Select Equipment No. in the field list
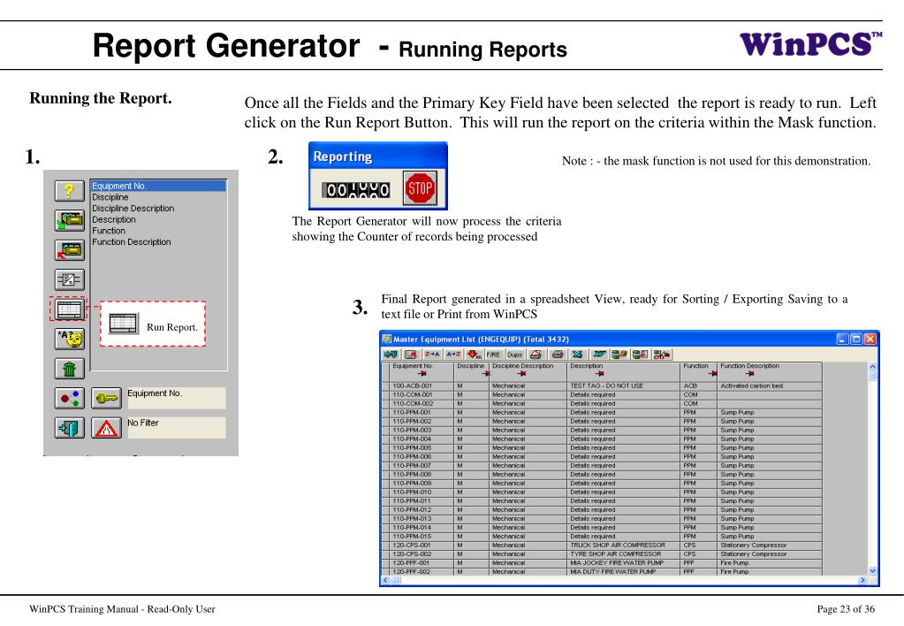Screen dimensions: 904x626 pyautogui.click(x=158, y=186)
